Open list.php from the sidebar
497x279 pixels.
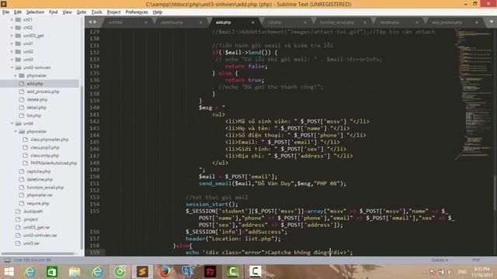tap(33, 115)
